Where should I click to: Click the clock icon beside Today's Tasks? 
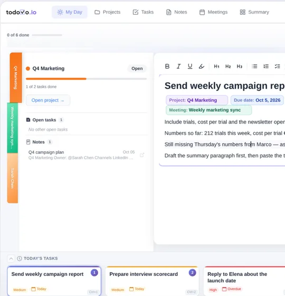click(20, 258)
